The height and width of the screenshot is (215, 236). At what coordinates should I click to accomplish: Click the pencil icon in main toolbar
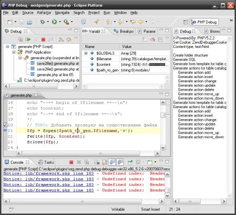click(96, 22)
